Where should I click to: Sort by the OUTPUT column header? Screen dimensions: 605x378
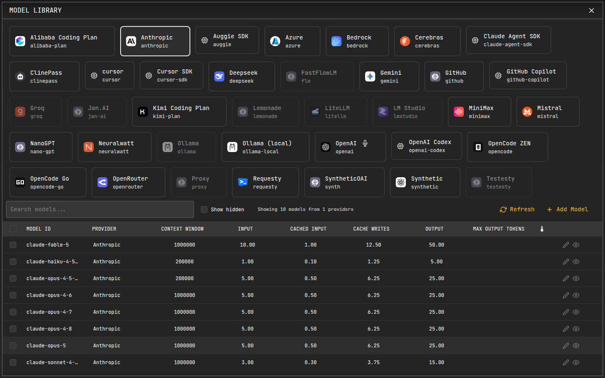[x=434, y=229]
